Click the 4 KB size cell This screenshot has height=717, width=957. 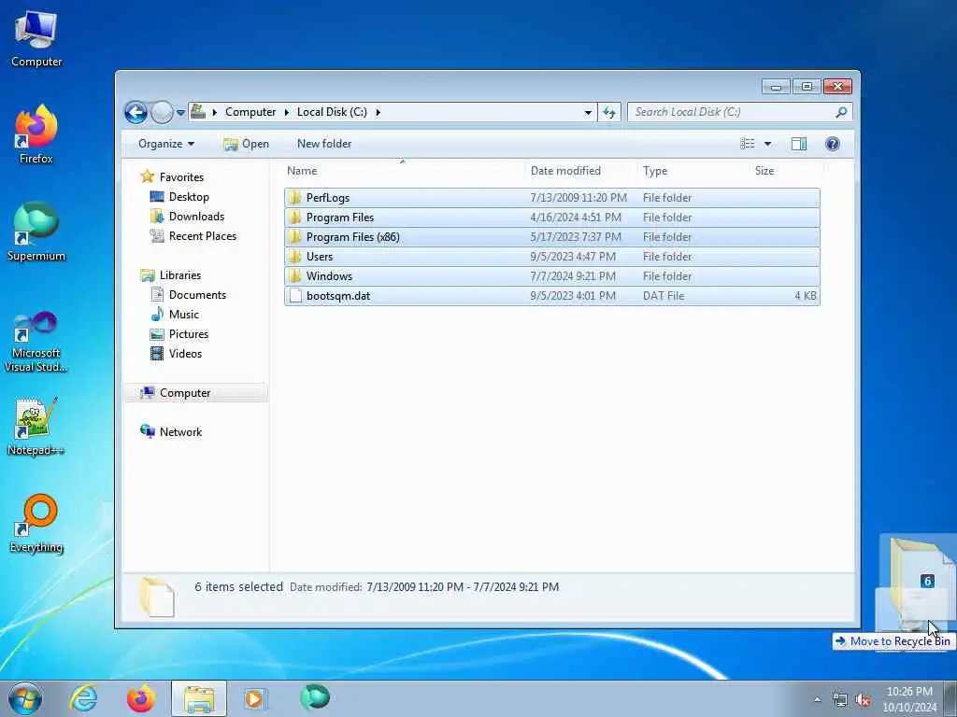(x=805, y=296)
